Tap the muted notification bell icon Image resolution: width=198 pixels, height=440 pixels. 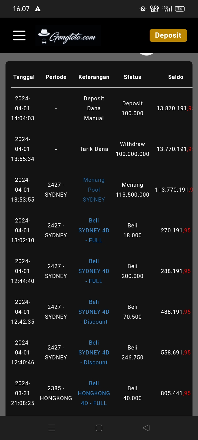(143, 9)
